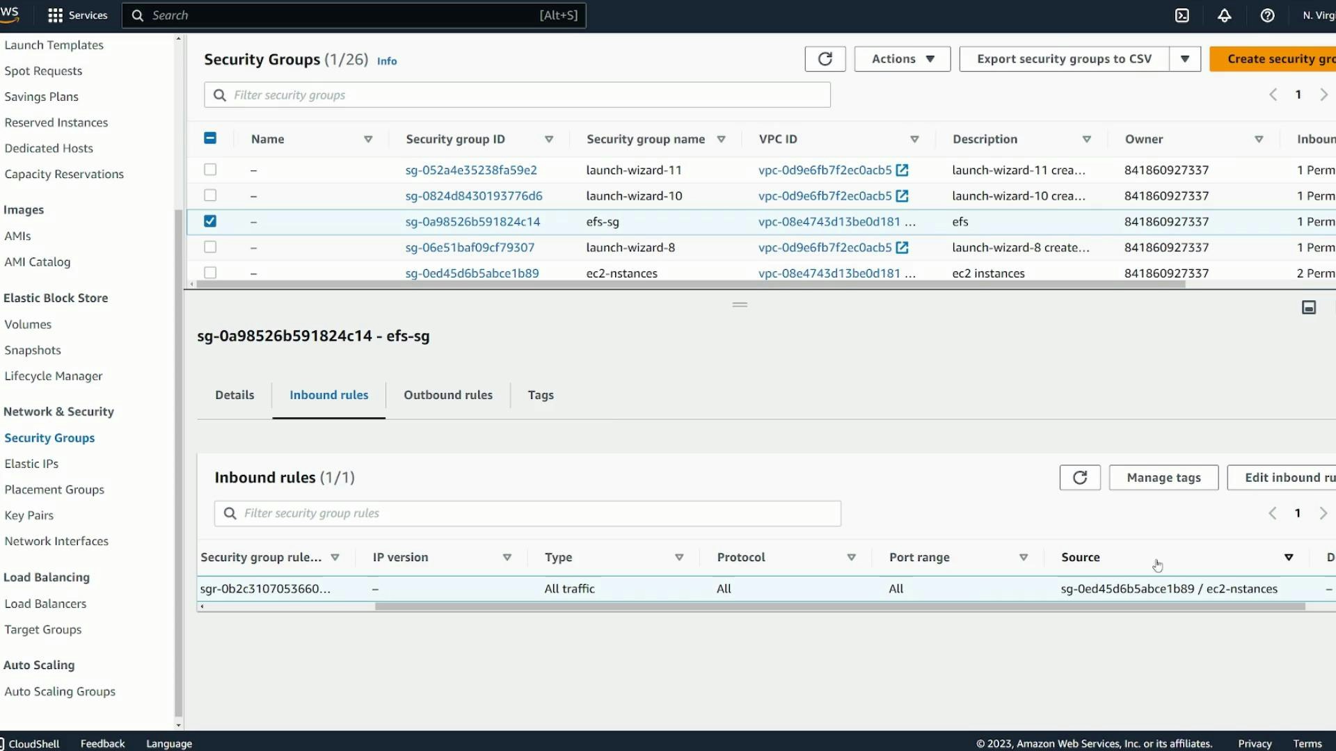1336x751 pixels.
Task: Click the search magnifier in the top bar
Action: [137, 15]
